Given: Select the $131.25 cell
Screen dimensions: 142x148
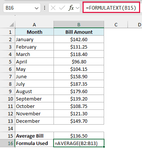Looking at the screenshot, I should (x=79, y=47).
